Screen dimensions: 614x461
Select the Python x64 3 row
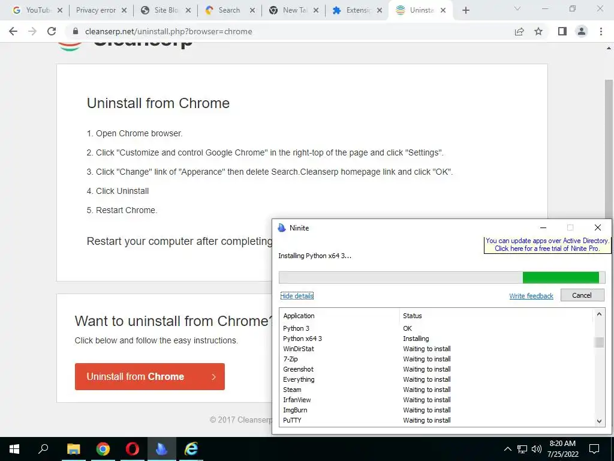pyautogui.click(x=437, y=339)
